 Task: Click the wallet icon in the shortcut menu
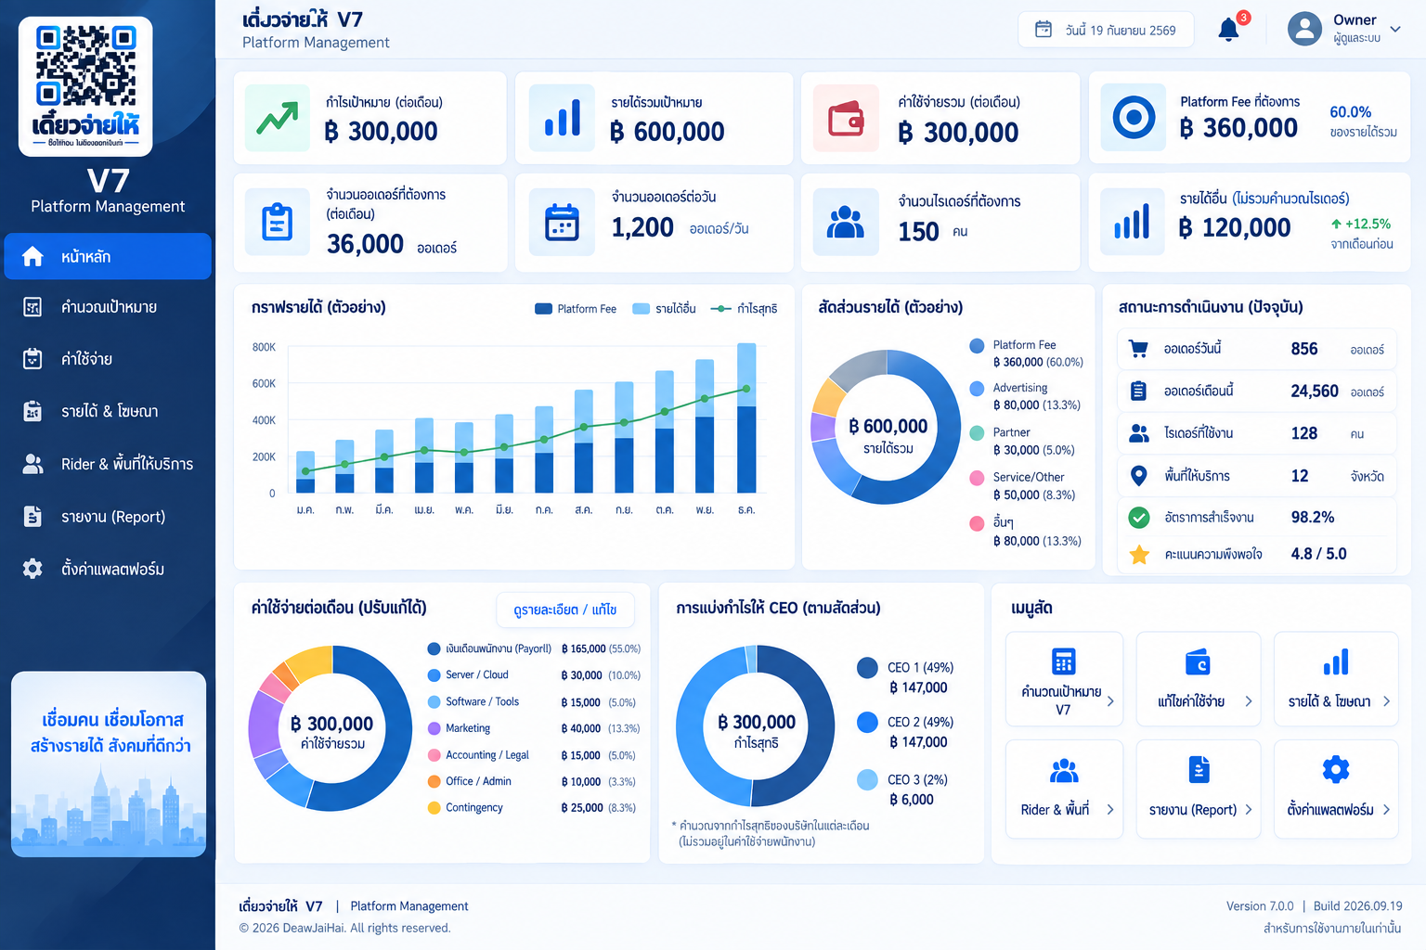coord(1198,662)
